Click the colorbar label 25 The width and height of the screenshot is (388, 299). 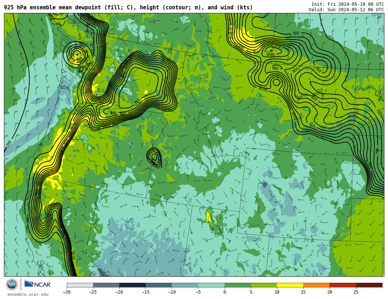point(356,292)
